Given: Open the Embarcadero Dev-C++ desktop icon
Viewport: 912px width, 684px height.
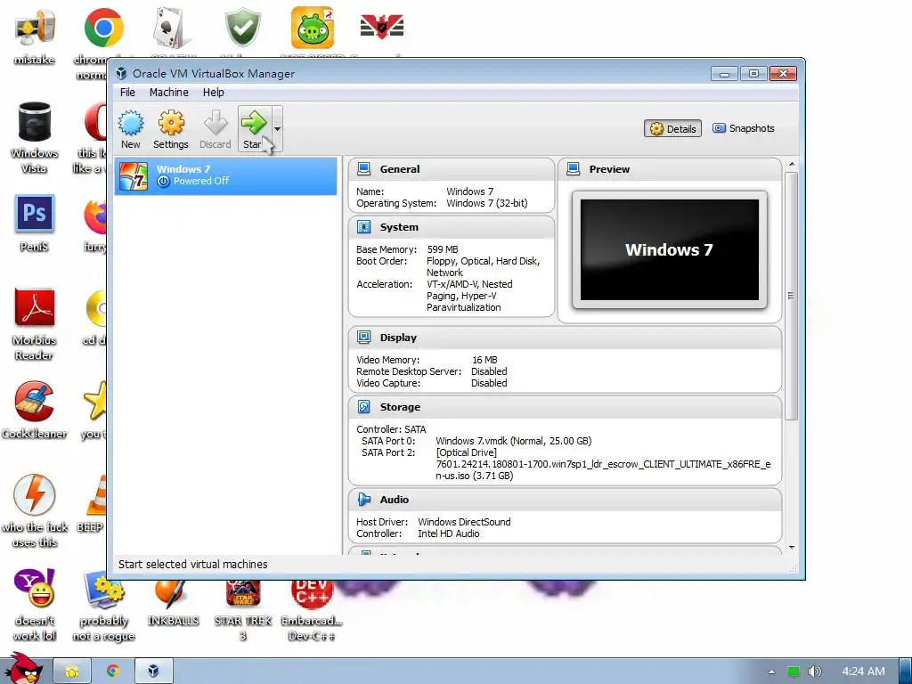Looking at the screenshot, I should [x=313, y=609].
